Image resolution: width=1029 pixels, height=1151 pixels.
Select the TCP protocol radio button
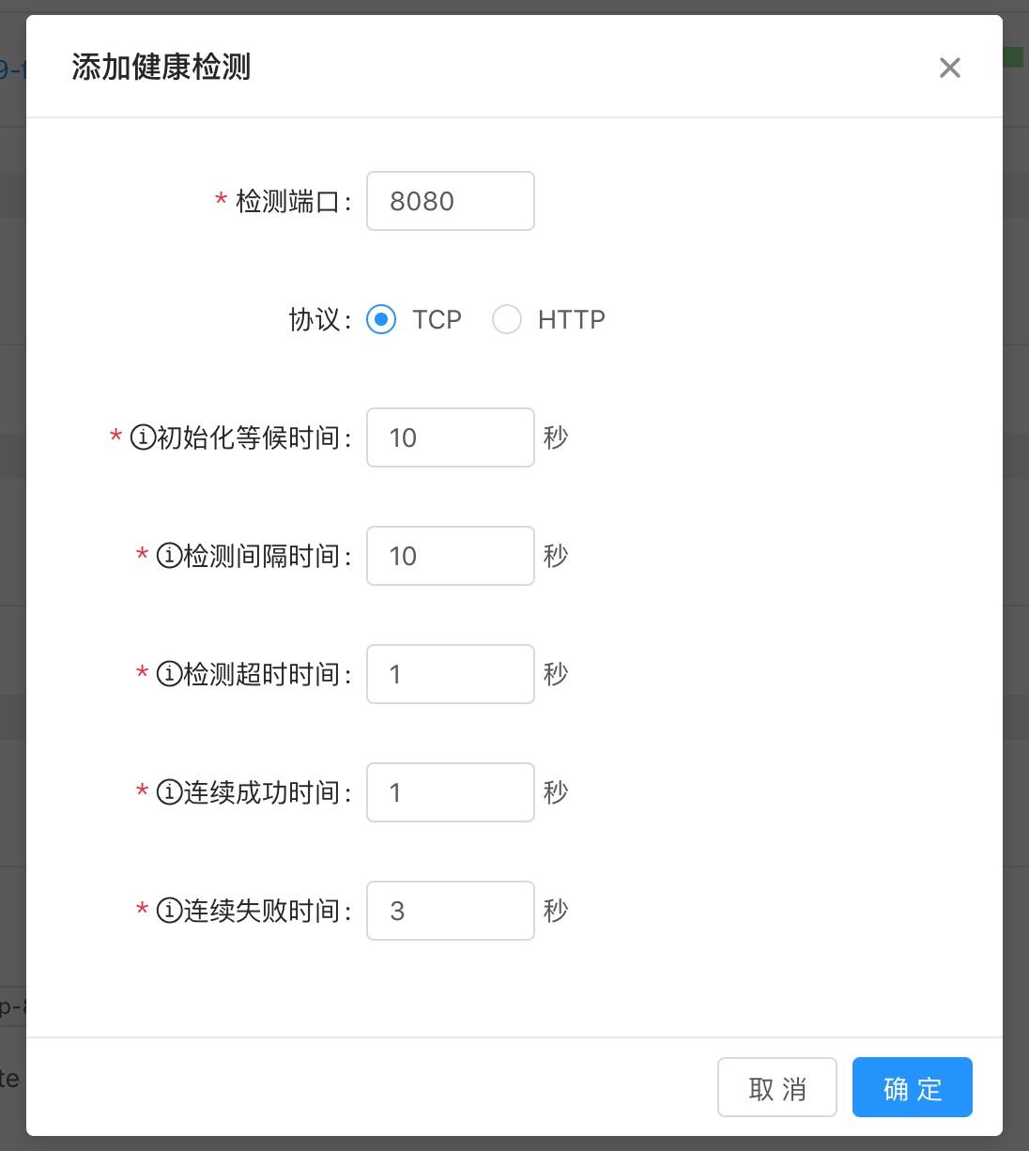381,319
